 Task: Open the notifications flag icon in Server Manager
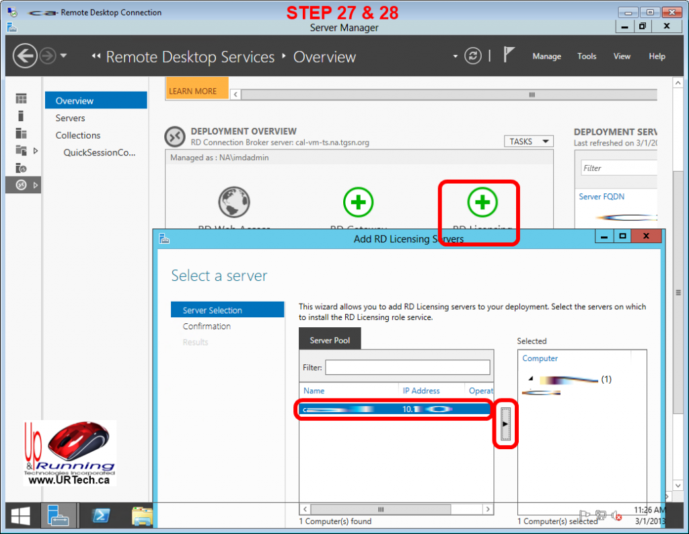[509, 56]
